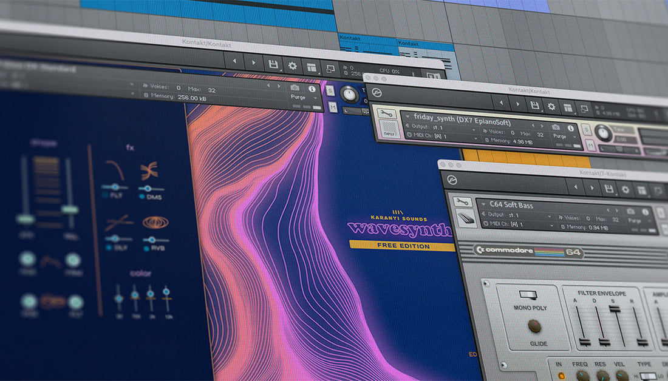The height and width of the screenshot is (381, 668).
Task: Select the orange clip in the DAW timeline
Action: click(527, 158)
